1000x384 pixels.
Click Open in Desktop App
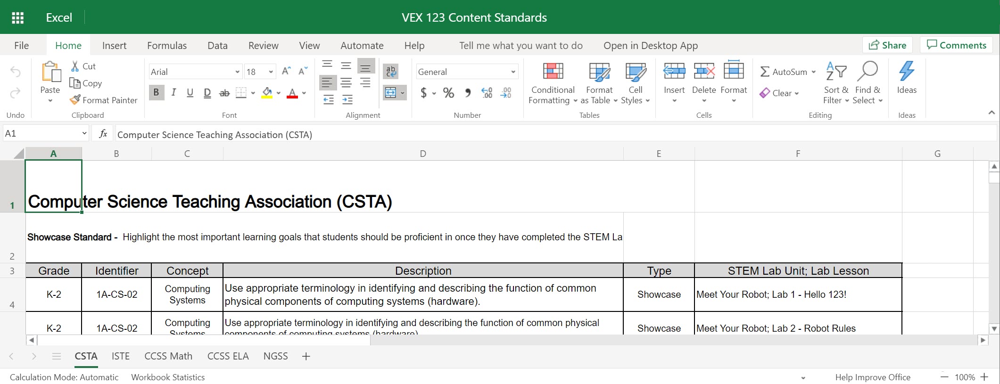(650, 46)
